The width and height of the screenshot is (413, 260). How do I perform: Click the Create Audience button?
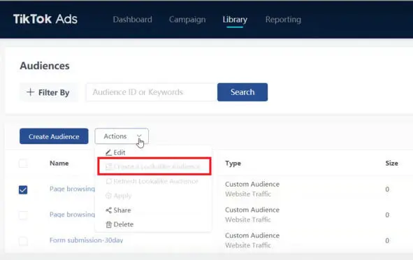pyautogui.click(x=54, y=136)
